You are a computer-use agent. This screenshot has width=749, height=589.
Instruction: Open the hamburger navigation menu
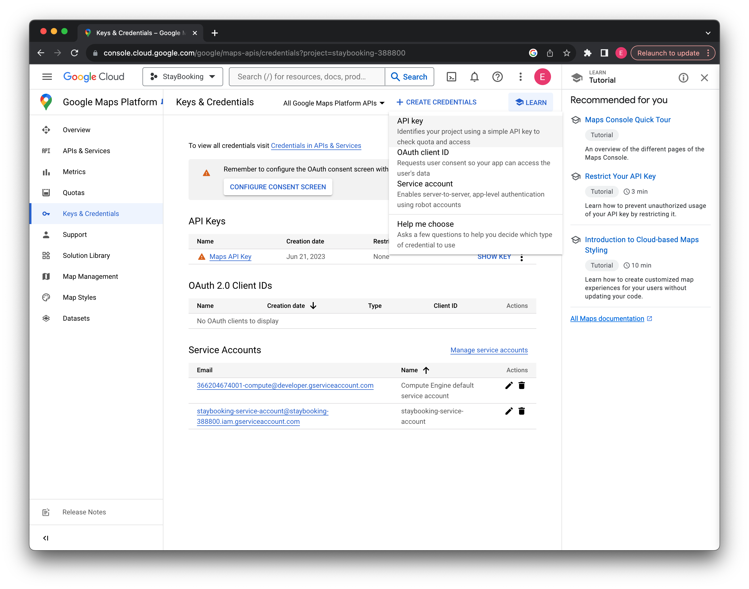(x=47, y=76)
